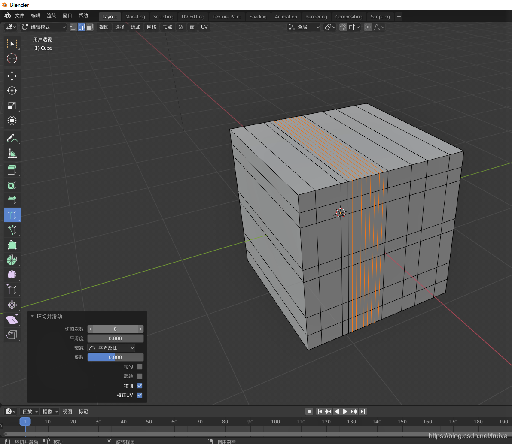
Task: Open the timeline editor type dropdown
Action: pyautogui.click(x=10, y=411)
